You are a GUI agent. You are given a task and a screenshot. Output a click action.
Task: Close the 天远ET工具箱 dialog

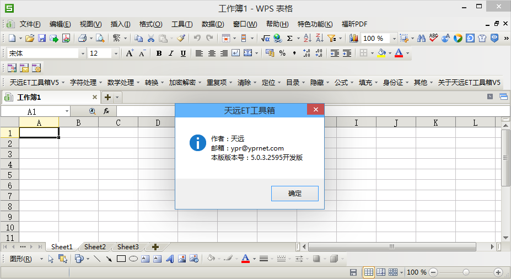click(x=315, y=110)
